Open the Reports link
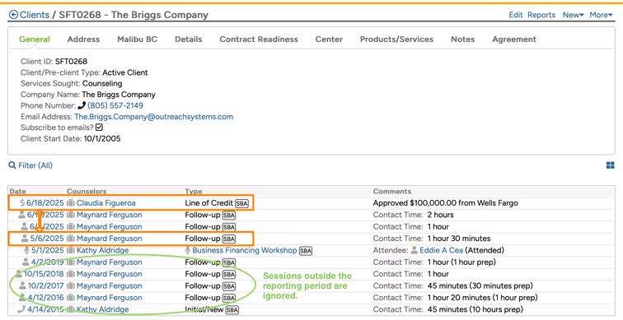Viewport: 623px width, 320px height. click(541, 15)
